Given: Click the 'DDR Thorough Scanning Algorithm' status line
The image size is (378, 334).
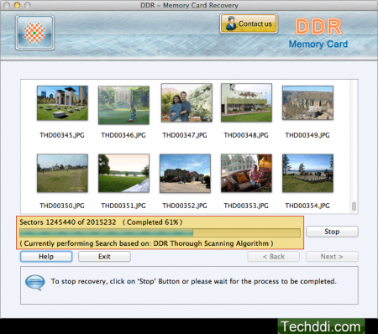Looking at the screenshot, I should click(x=146, y=243).
